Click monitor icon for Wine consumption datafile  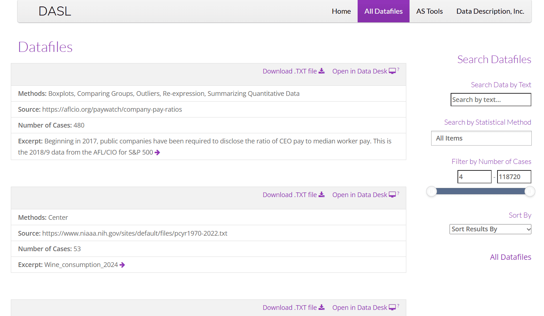(x=392, y=195)
